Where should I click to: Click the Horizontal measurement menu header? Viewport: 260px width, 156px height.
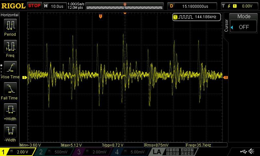point(10,15)
